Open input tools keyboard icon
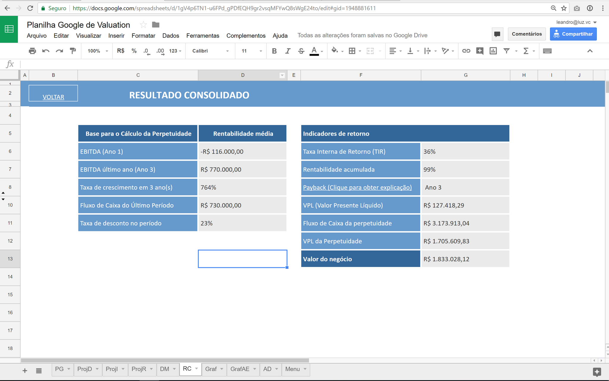Screen dimensions: 609x381 coord(547,51)
